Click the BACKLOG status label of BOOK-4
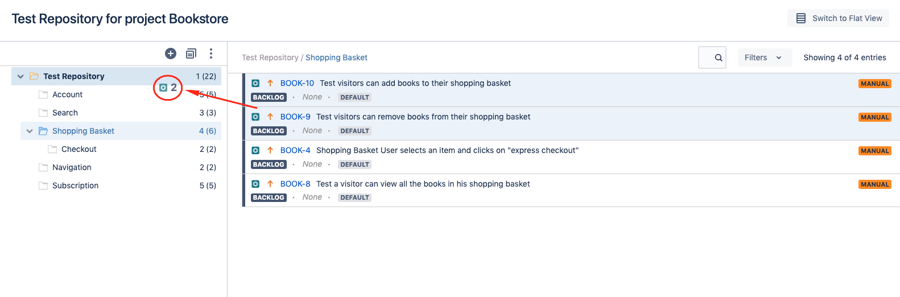 269,164
